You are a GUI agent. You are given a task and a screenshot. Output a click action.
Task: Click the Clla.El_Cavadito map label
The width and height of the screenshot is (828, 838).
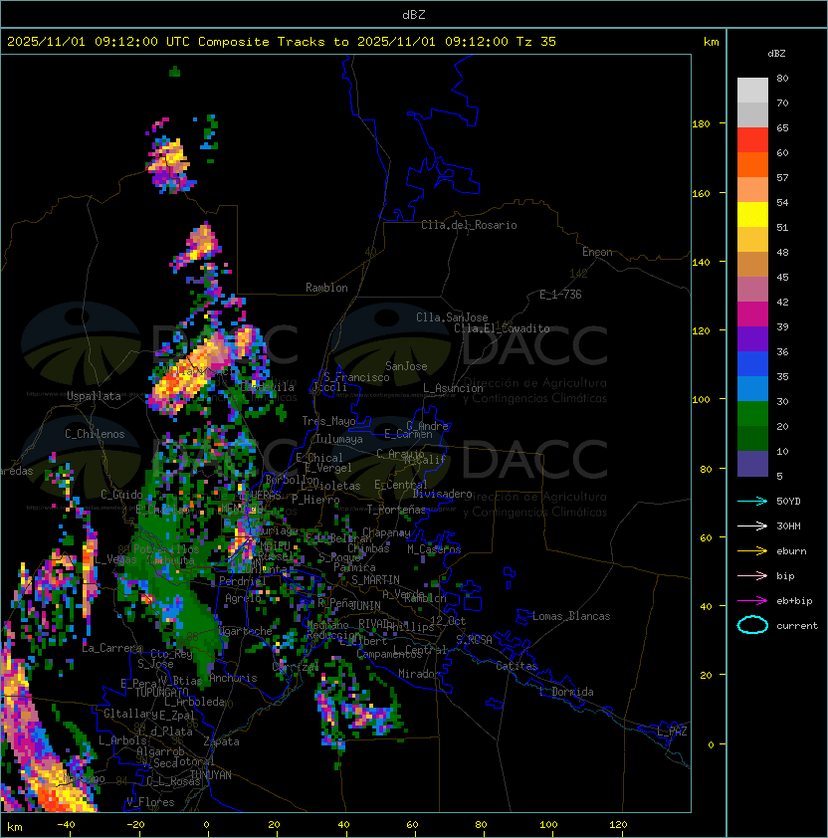point(502,328)
